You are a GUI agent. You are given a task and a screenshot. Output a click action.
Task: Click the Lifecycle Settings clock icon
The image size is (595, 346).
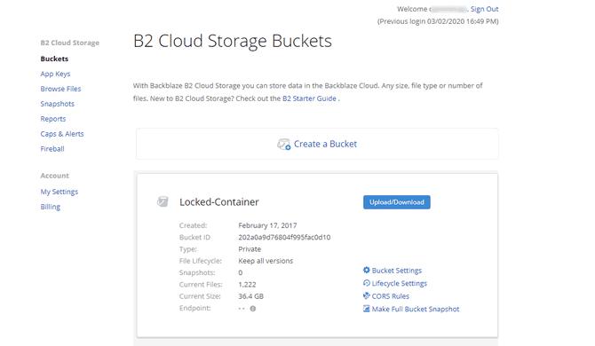pos(366,283)
